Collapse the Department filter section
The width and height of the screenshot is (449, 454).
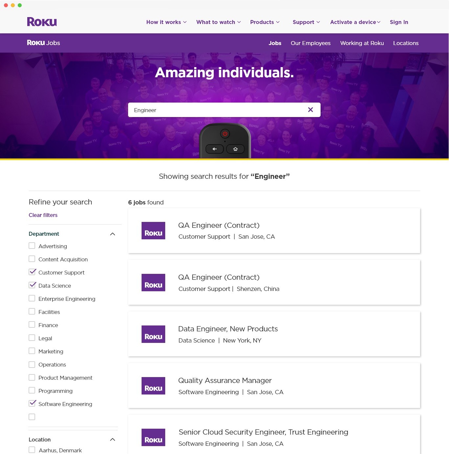pyautogui.click(x=112, y=234)
